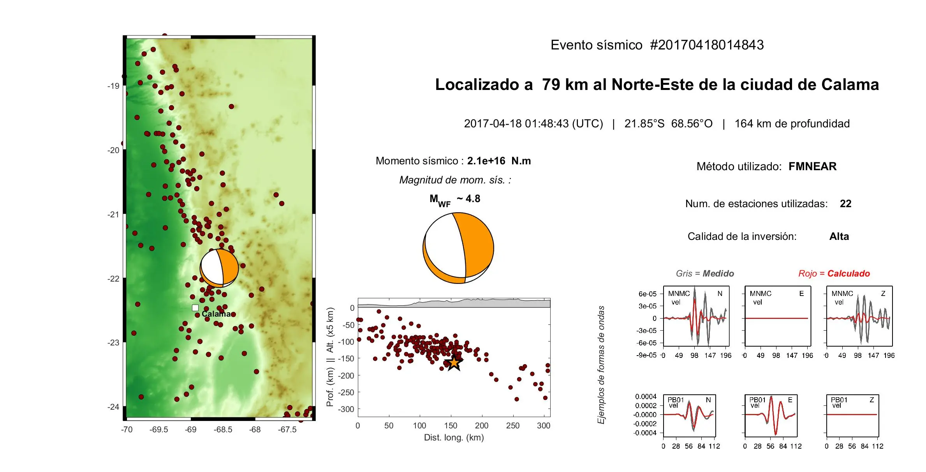Click the -68.5 longitude tick label on the map
The width and height of the screenshot is (926, 472).
(x=223, y=430)
